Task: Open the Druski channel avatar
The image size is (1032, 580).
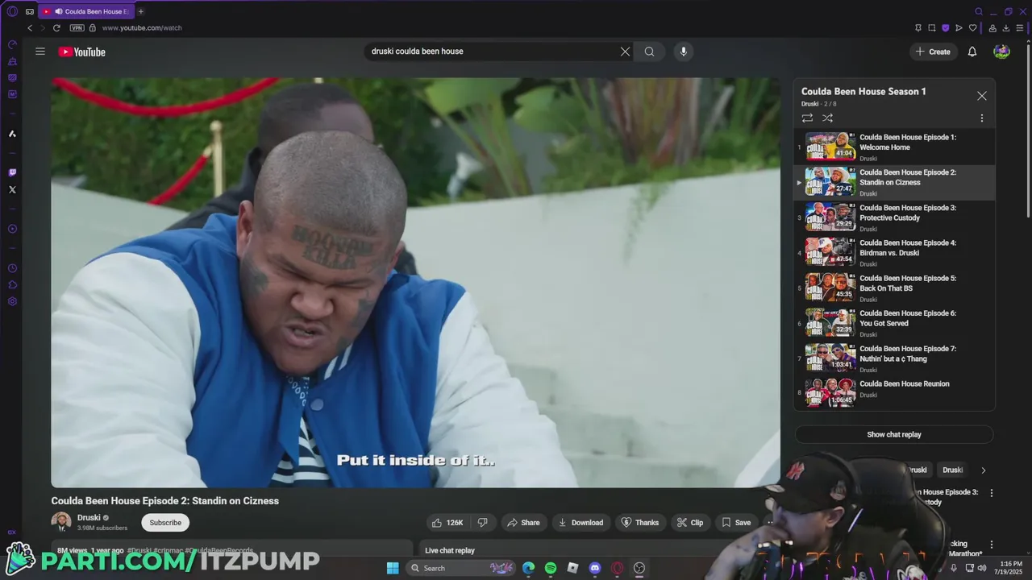Action: click(61, 522)
